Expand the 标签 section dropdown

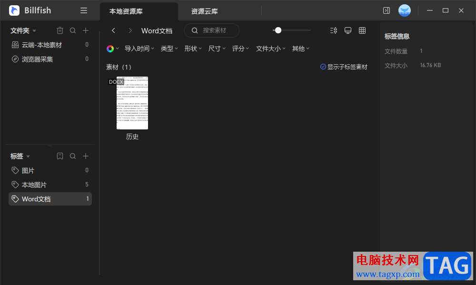tap(28, 157)
